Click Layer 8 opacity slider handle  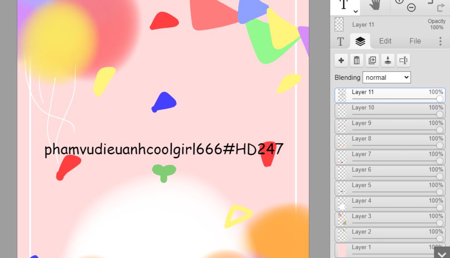(x=439, y=145)
